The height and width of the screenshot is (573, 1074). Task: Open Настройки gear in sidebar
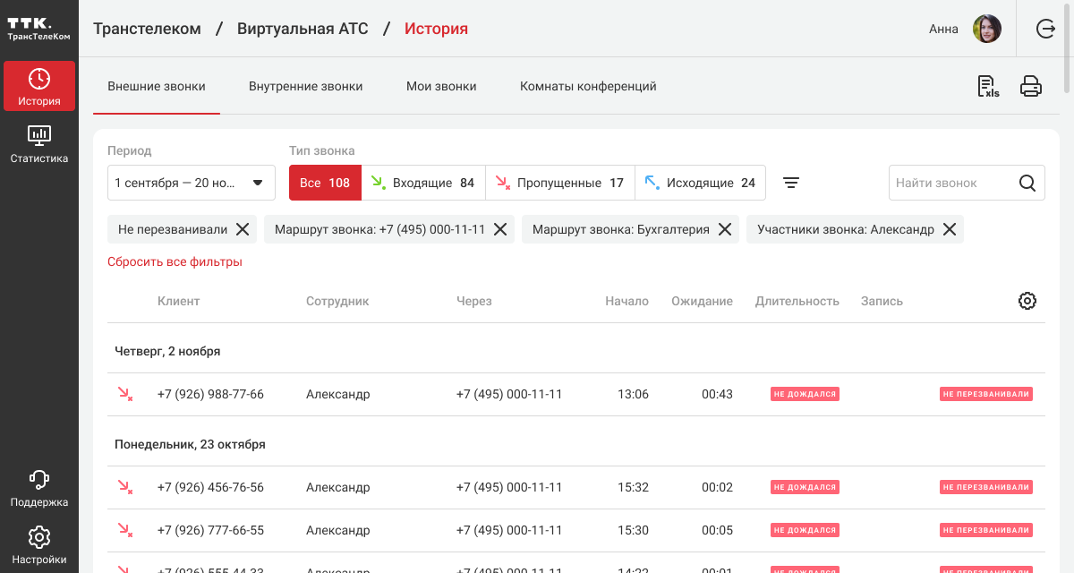[39, 545]
